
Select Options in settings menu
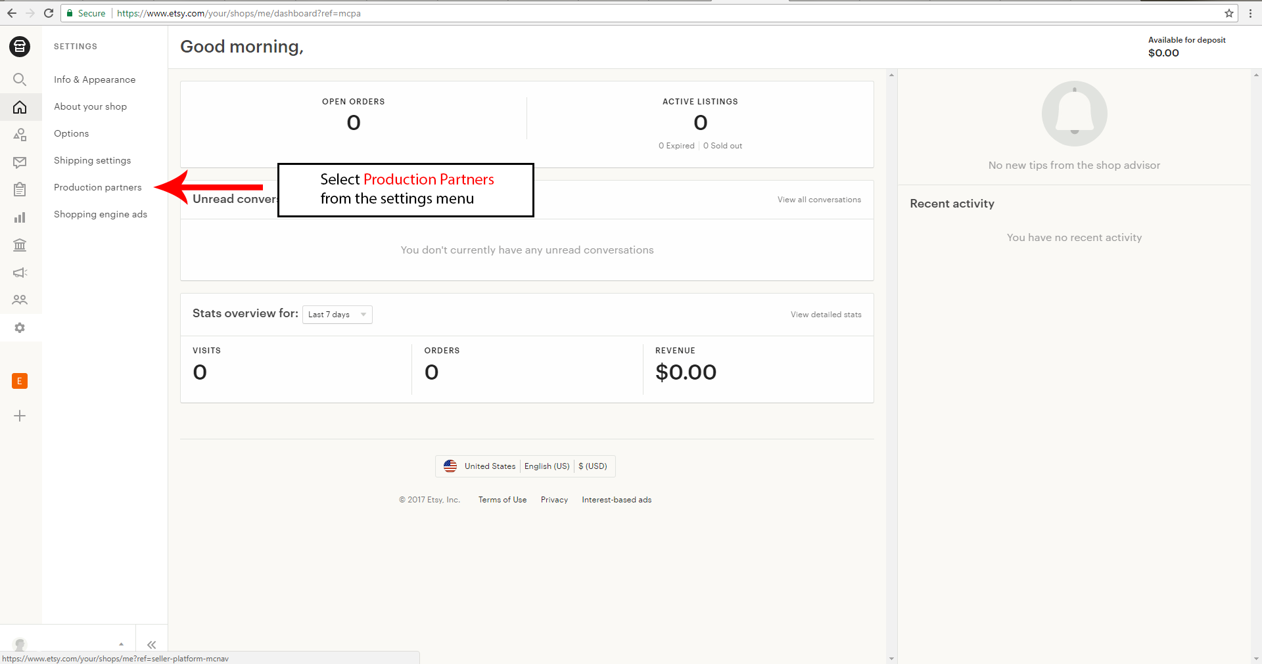(71, 133)
